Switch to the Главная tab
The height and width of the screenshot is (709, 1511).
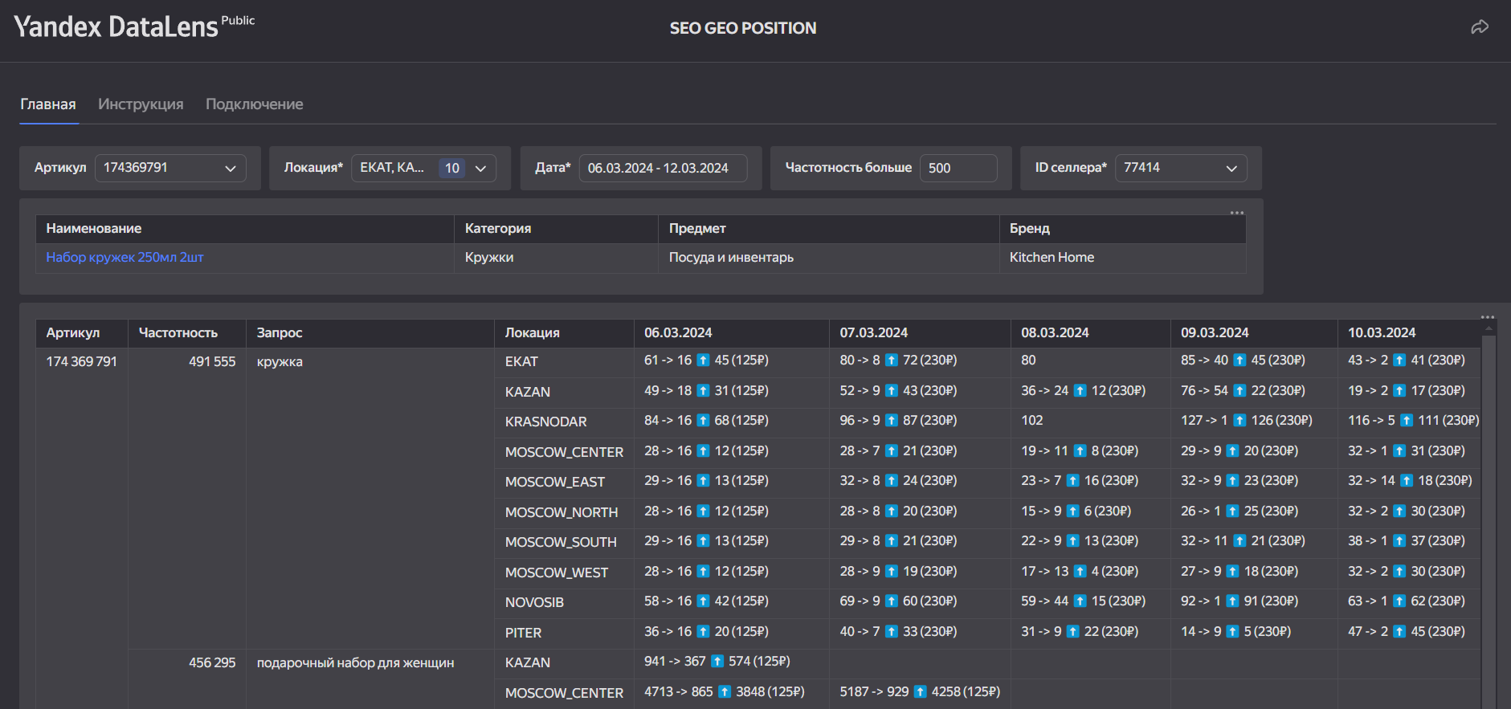[x=48, y=104]
